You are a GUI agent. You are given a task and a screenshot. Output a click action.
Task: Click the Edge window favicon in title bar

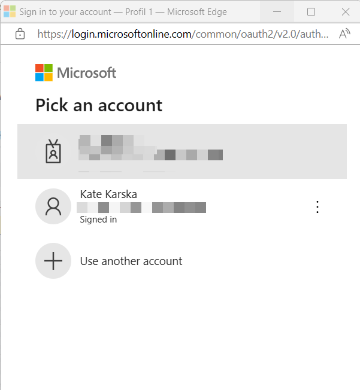click(10, 11)
